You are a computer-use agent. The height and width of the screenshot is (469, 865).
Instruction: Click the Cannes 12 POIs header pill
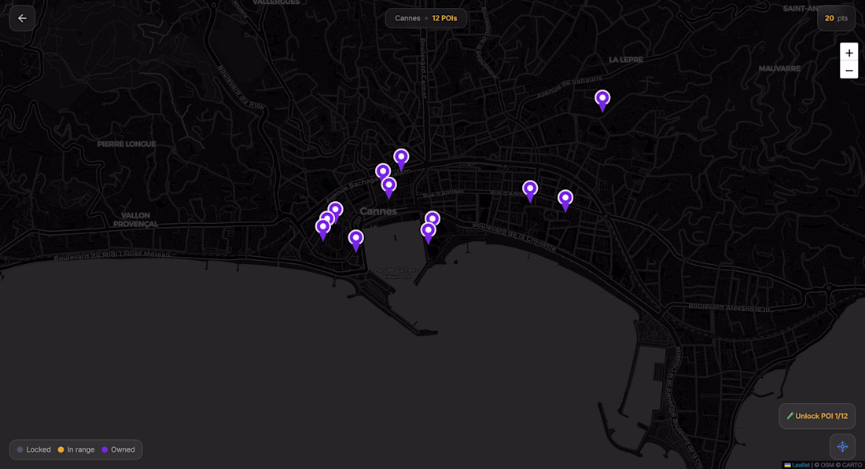tap(426, 18)
